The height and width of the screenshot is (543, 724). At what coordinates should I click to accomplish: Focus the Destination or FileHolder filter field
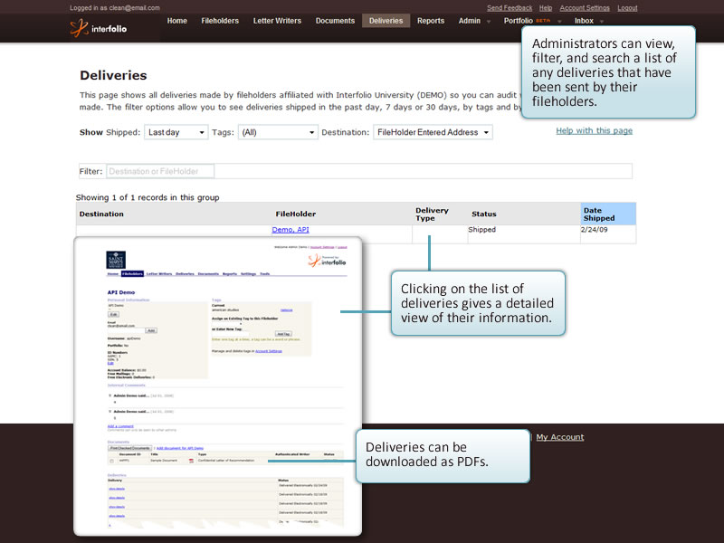pyautogui.click(x=160, y=171)
